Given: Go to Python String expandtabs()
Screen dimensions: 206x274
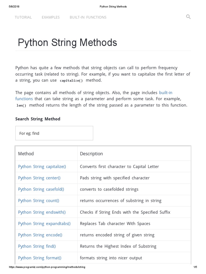Looking at the screenshot, I should 44,223.
